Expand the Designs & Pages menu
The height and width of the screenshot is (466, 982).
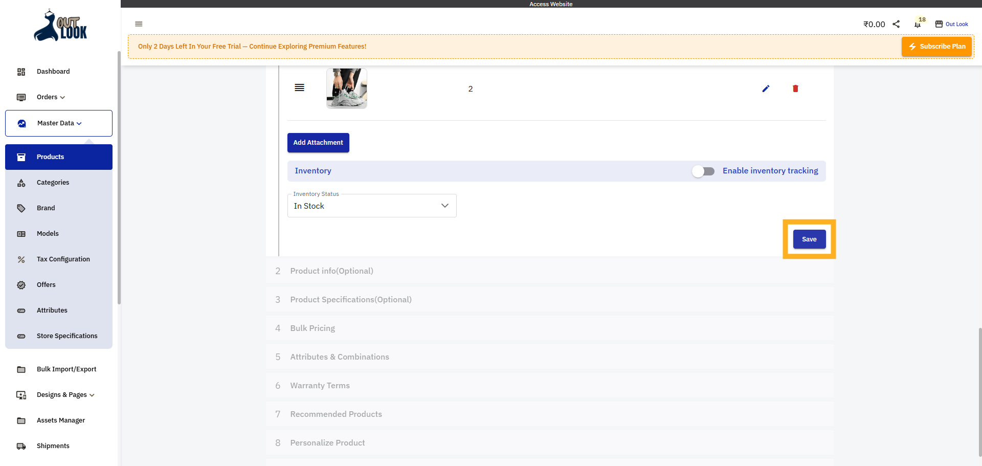point(65,395)
